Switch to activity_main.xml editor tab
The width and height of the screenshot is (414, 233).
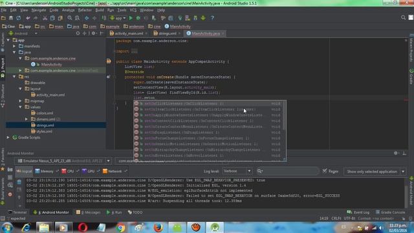pyautogui.click(x=129, y=34)
